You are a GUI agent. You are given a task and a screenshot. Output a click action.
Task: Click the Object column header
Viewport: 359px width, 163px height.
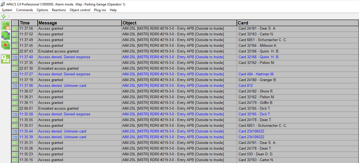130,23
